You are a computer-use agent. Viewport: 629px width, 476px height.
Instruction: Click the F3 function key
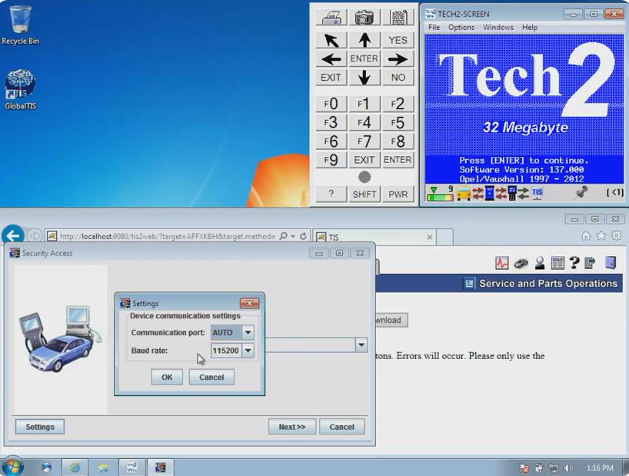pyautogui.click(x=331, y=123)
